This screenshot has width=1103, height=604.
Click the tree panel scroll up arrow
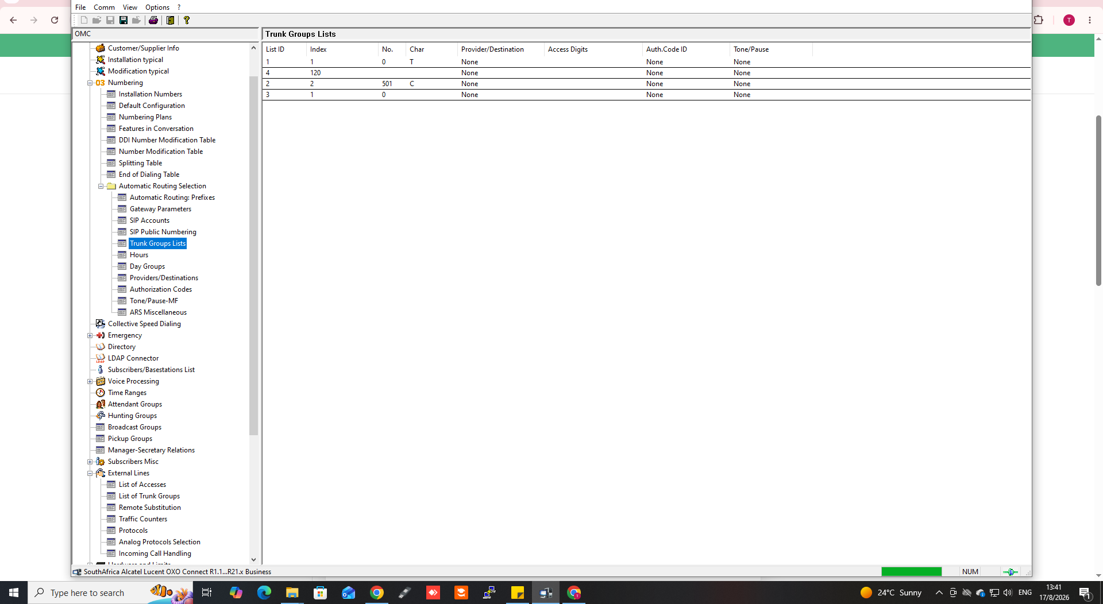(x=254, y=48)
